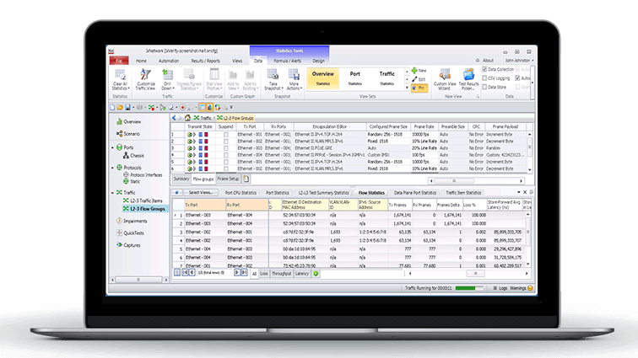
Task: Click the green add view icon beside Latency tab
Action: [316, 274]
